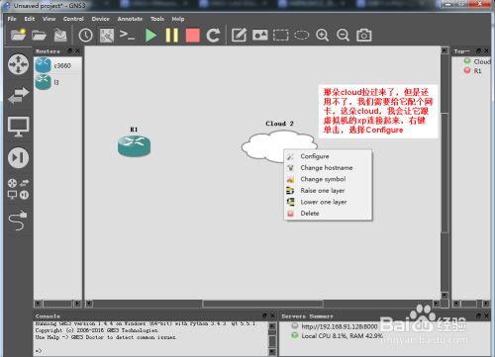Choose Configure from context menu
The image size is (495, 357).
point(329,156)
